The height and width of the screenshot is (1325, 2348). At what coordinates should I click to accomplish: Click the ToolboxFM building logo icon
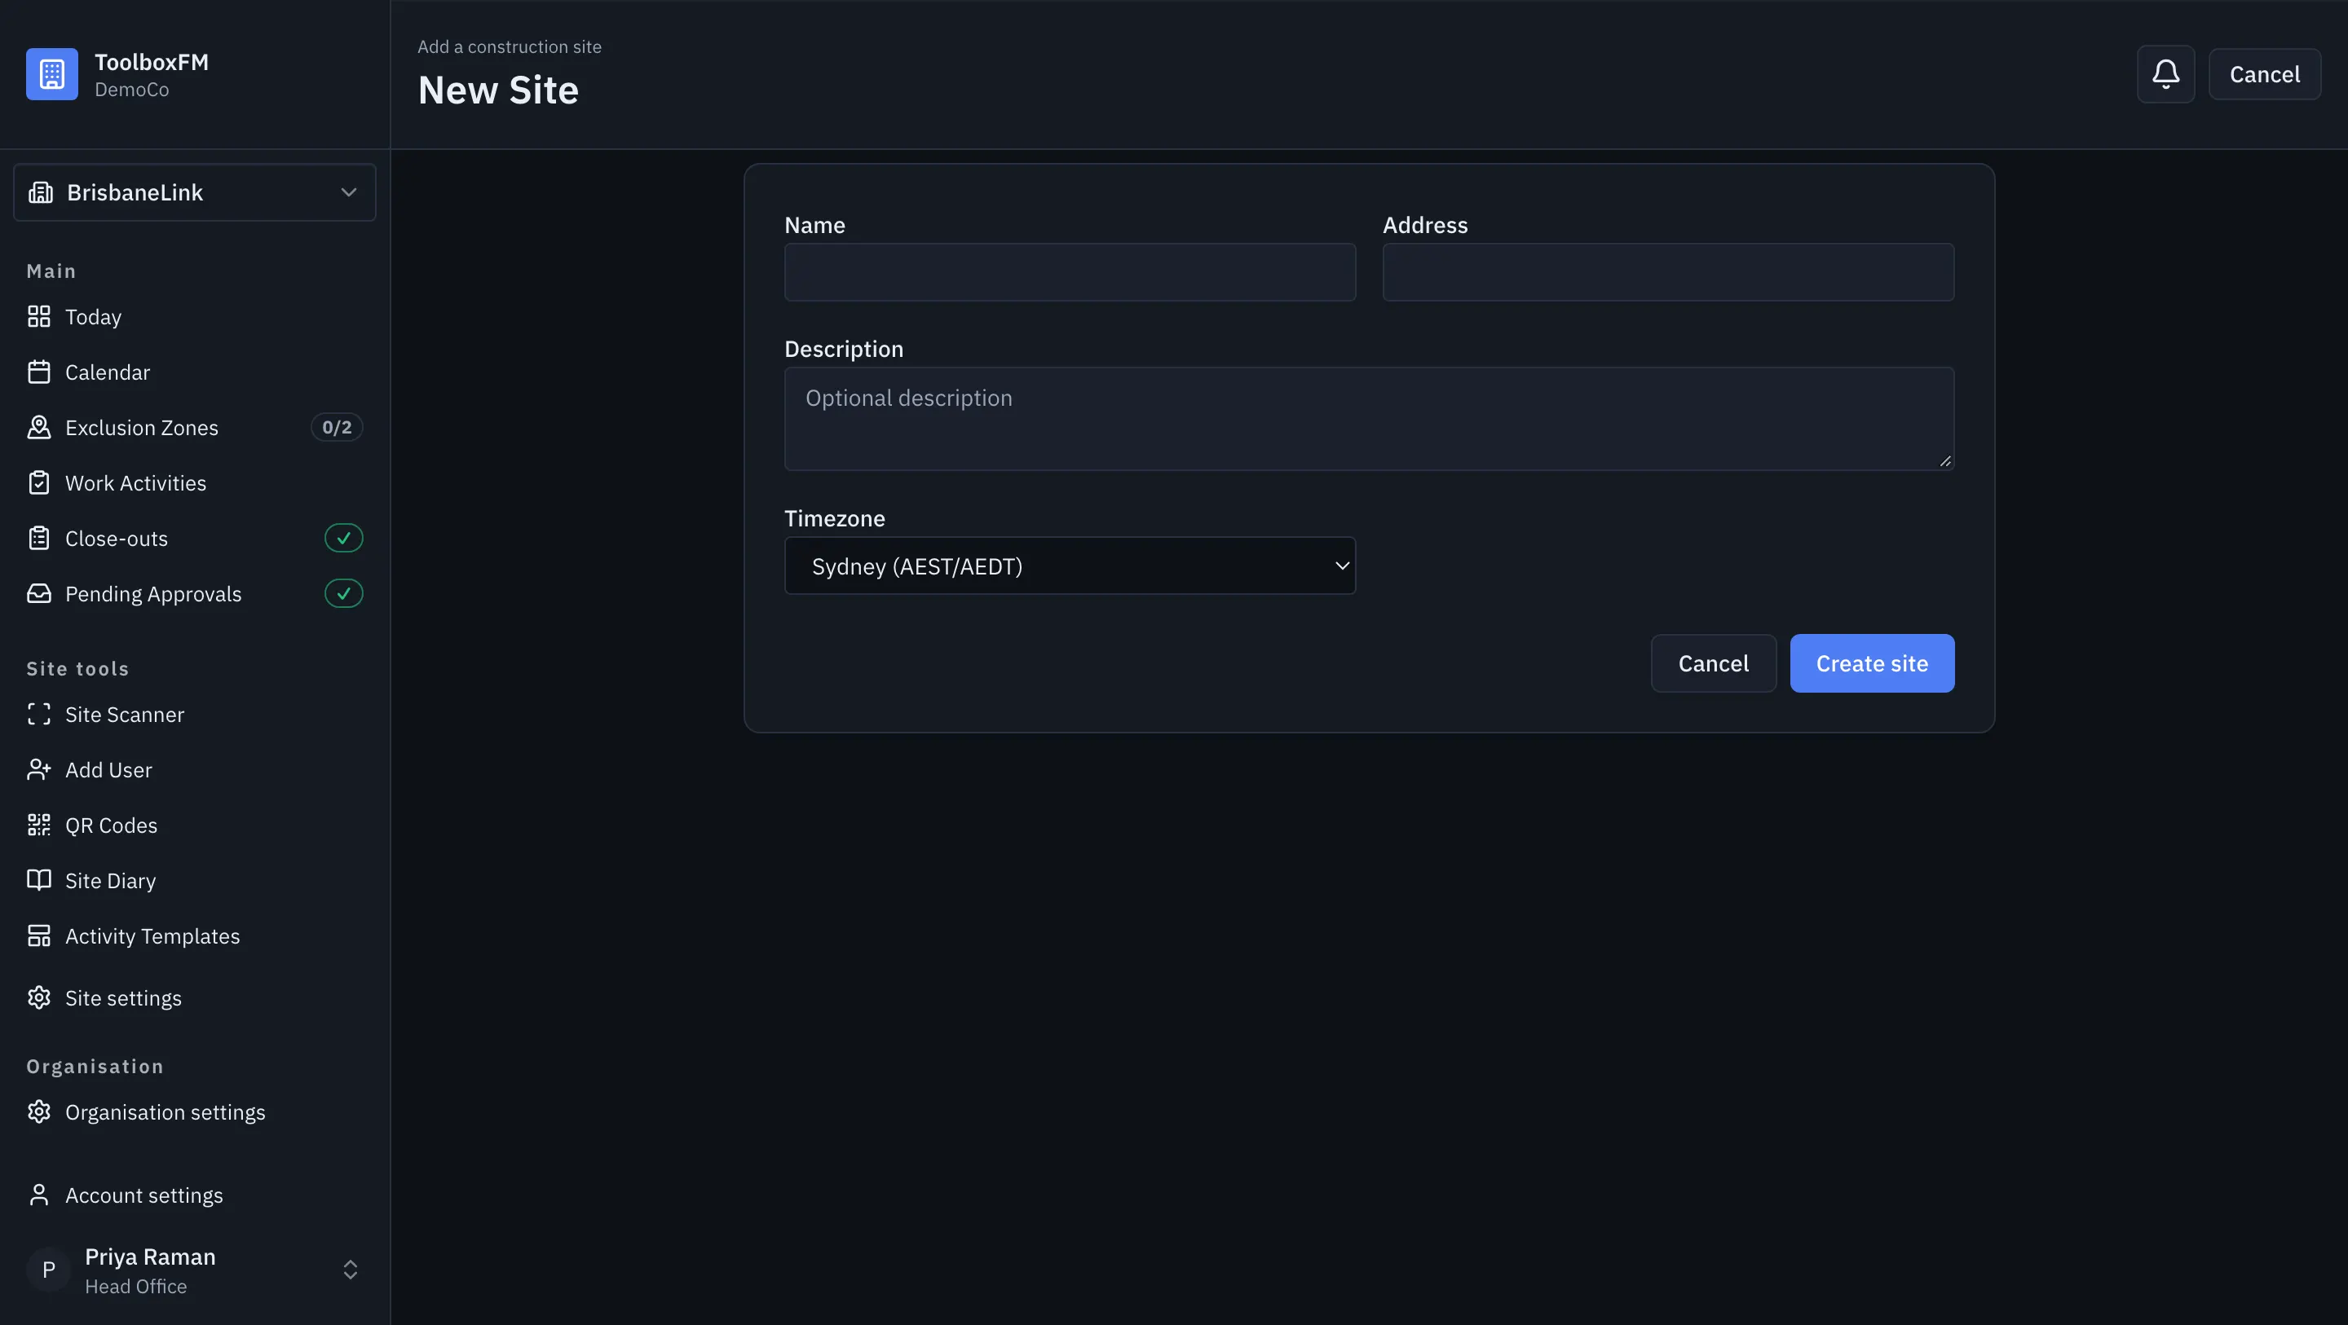point(52,74)
